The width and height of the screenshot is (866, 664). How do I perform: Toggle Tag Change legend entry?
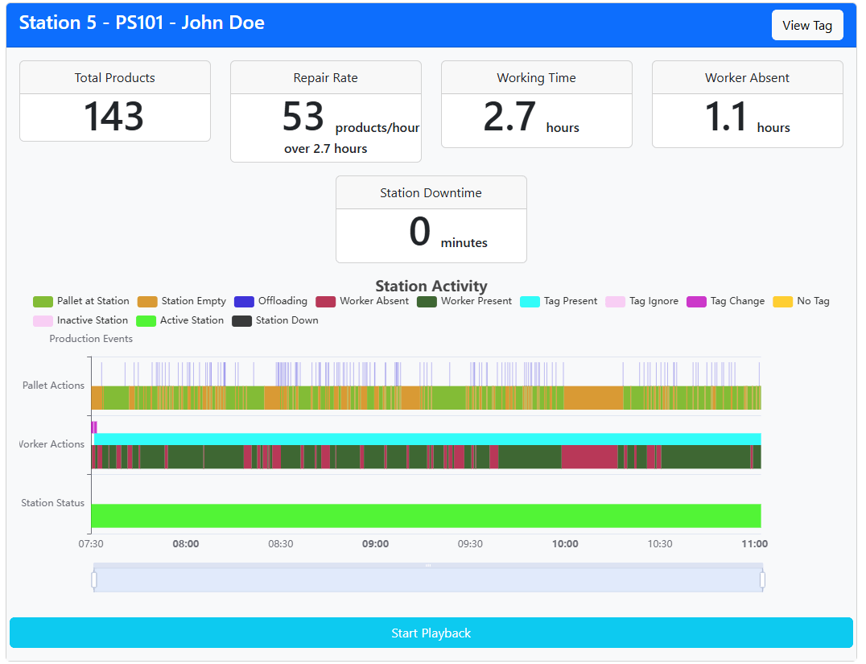click(726, 302)
